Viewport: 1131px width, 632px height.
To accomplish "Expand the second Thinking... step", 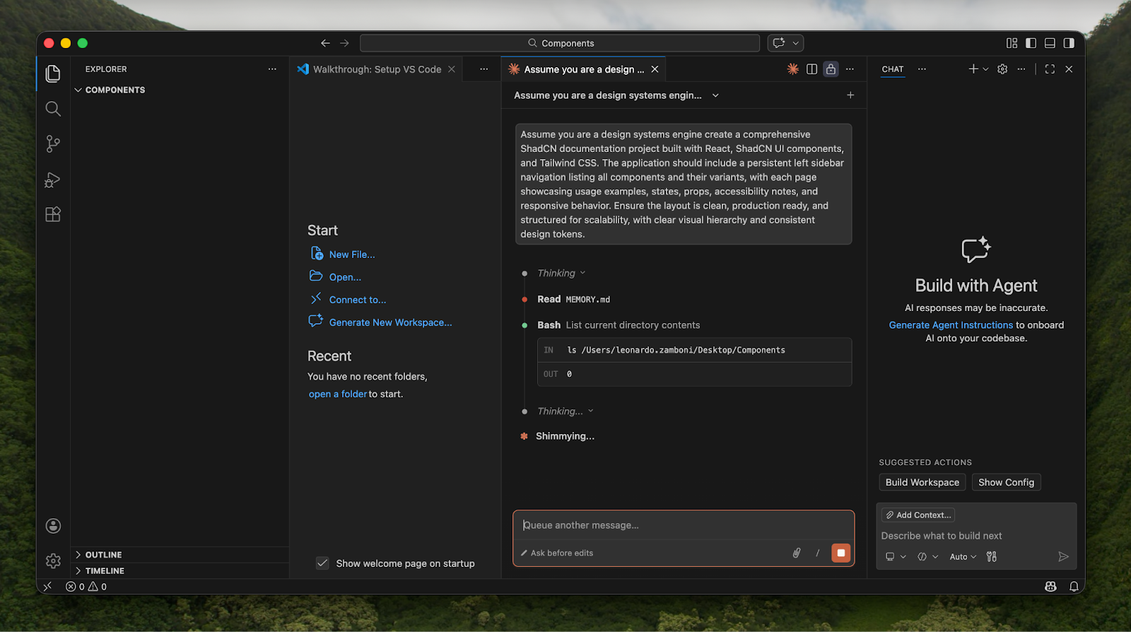I will [x=565, y=411].
